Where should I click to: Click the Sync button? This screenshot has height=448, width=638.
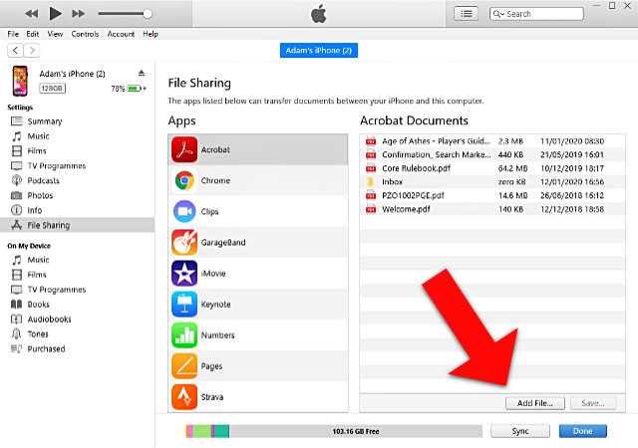pyautogui.click(x=520, y=431)
